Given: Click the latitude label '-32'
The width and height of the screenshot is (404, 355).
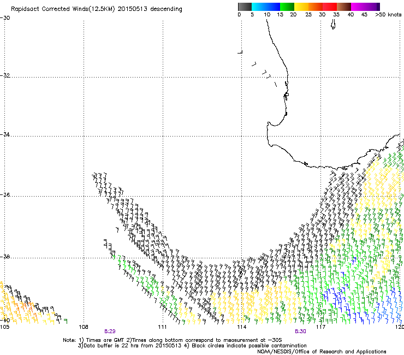Looking at the screenshot, I should pos(5,75).
